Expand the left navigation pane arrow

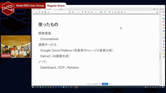[32, 50]
